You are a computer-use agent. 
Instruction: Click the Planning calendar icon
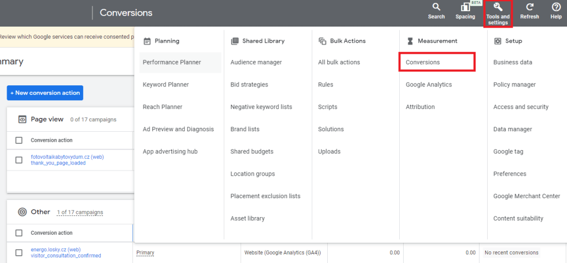coord(147,41)
